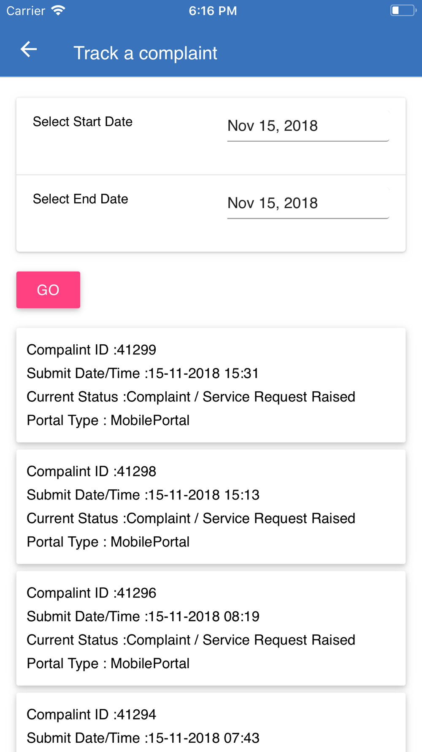Open complaint card ID 41298
The width and height of the screenshot is (422, 752).
pos(211,507)
